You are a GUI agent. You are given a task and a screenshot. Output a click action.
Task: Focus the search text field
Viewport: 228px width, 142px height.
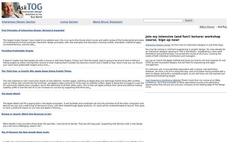(x=163, y=21)
